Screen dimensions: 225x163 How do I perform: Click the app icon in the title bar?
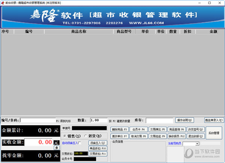[x=2, y=2]
